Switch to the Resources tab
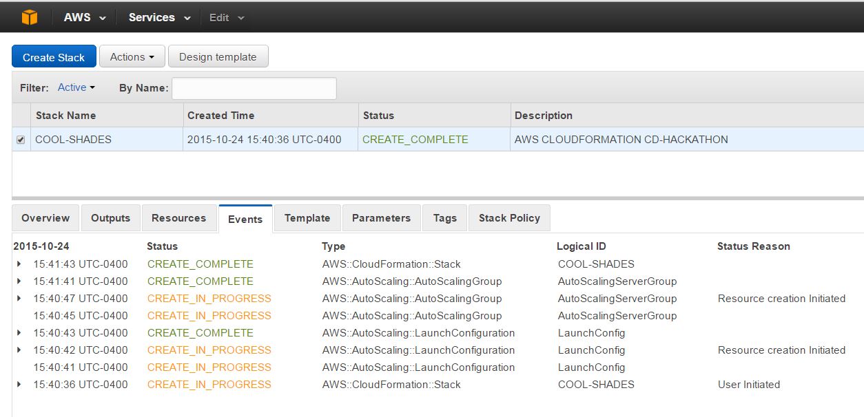Image resolution: width=864 pixels, height=417 pixels. tap(178, 218)
